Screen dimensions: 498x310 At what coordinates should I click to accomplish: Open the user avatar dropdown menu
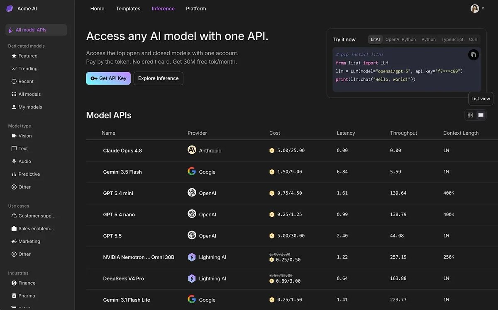coord(477,8)
